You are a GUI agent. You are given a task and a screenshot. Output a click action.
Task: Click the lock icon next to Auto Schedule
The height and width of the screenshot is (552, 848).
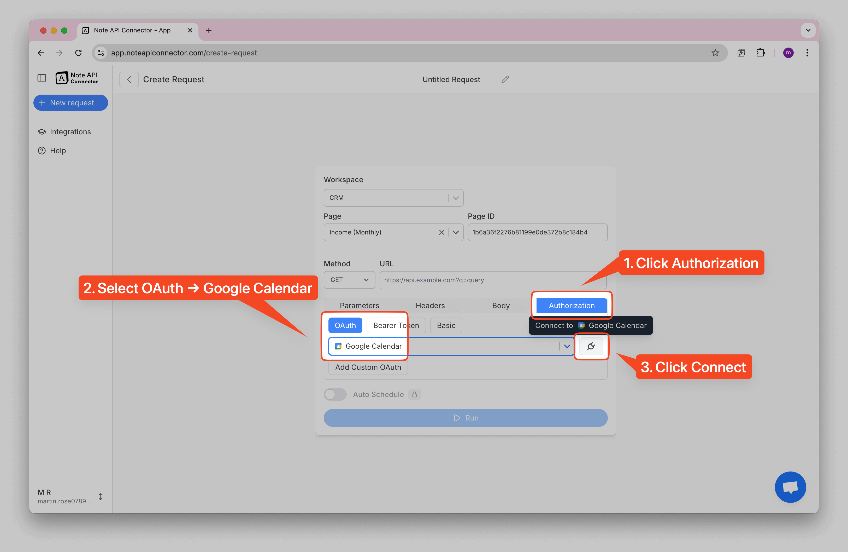pos(414,394)
